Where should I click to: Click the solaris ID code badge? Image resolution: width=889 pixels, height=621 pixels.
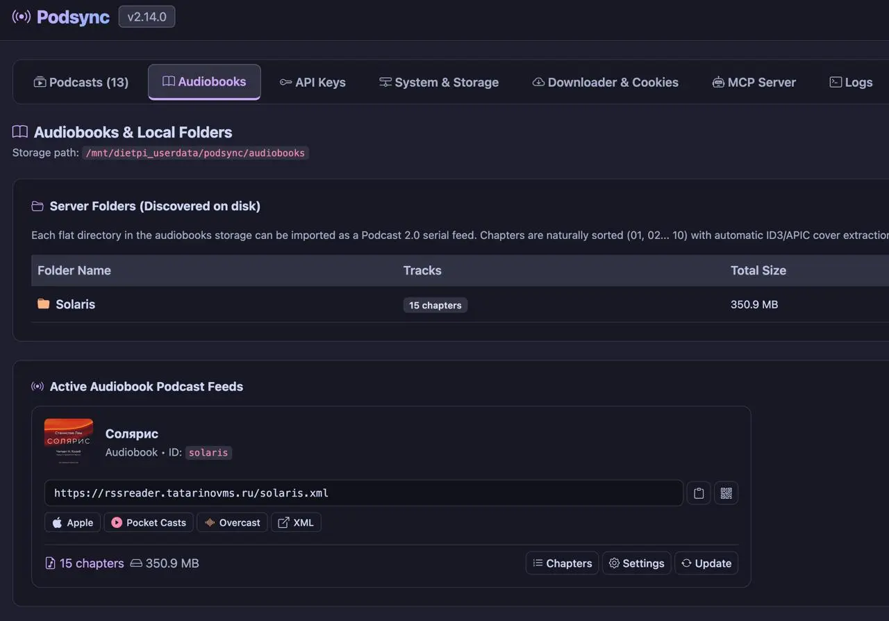click(x=208, y=452)
